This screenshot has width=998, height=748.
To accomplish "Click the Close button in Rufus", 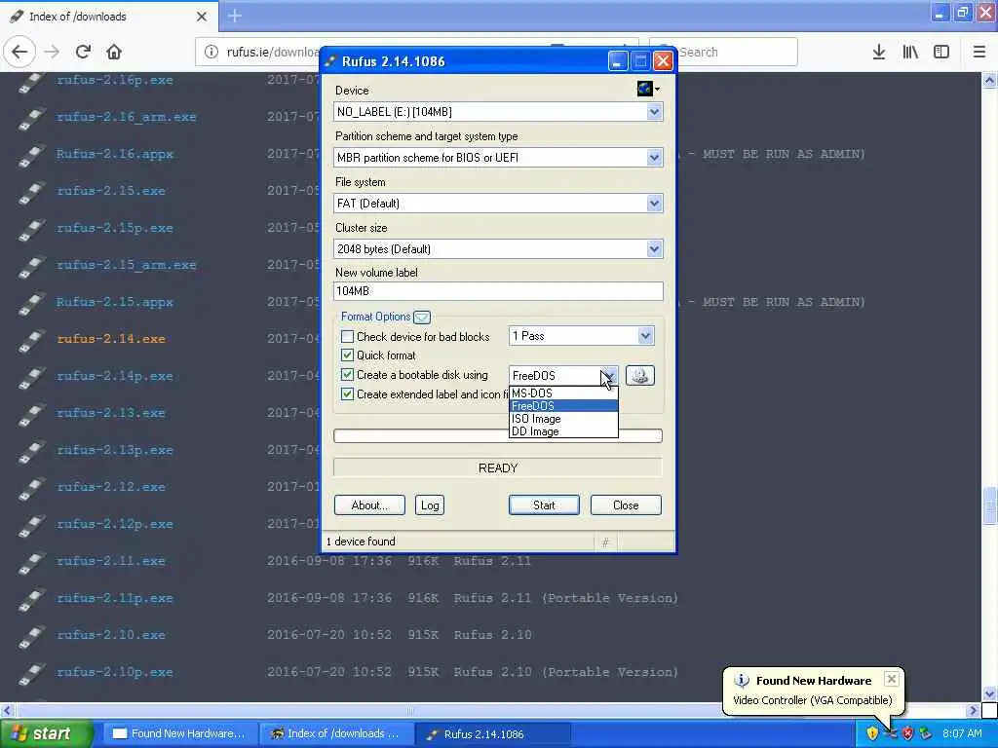I will coord(626,505).
